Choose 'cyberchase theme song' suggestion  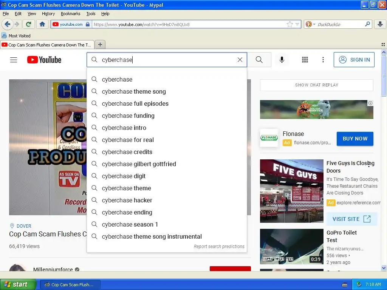pyautogui.click(x=167, y=91)
